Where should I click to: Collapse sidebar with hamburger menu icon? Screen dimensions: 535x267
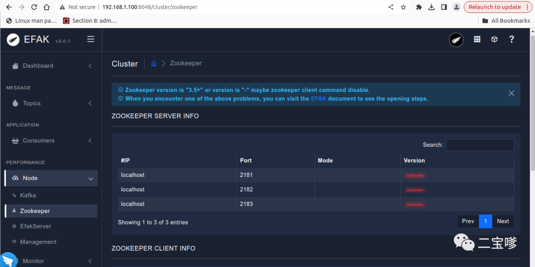(x=91, y=39)
